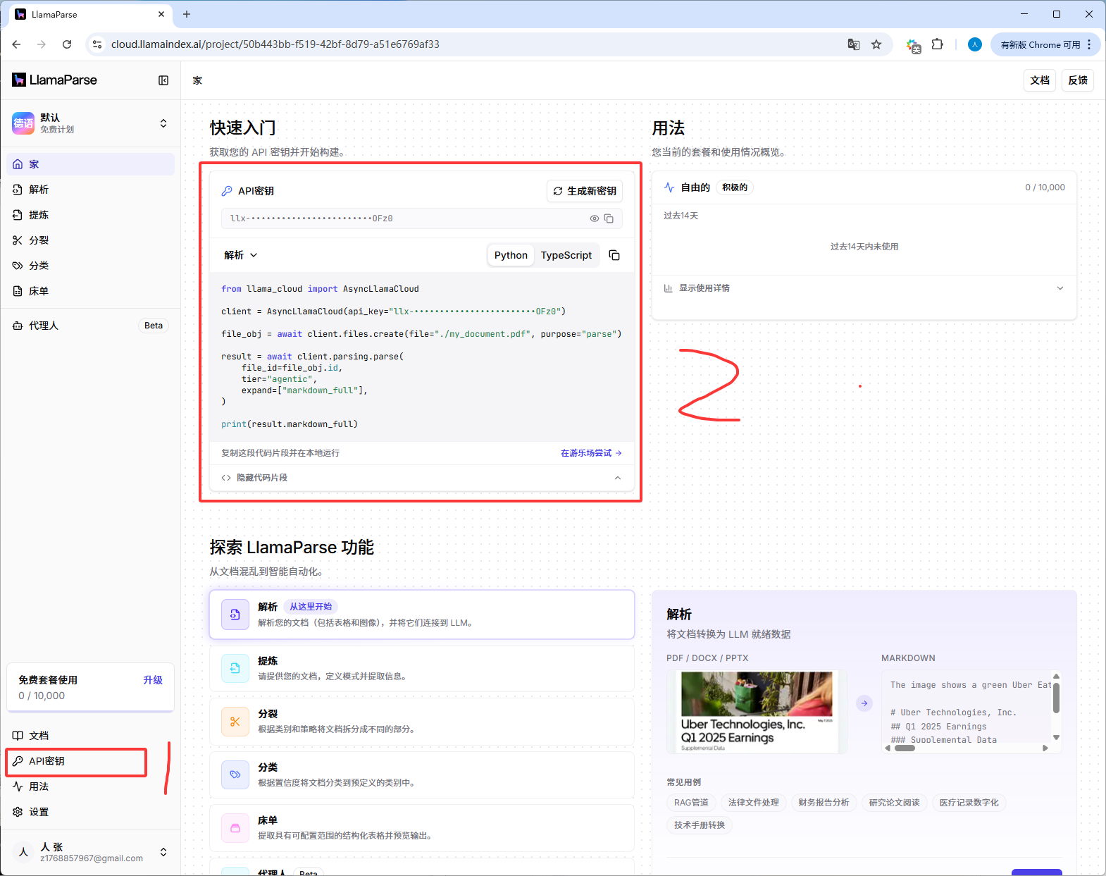This screenshot has width=1106, height=876.
Task: Close the LlamaParse browser tab
Action: [x=161, y=14]
